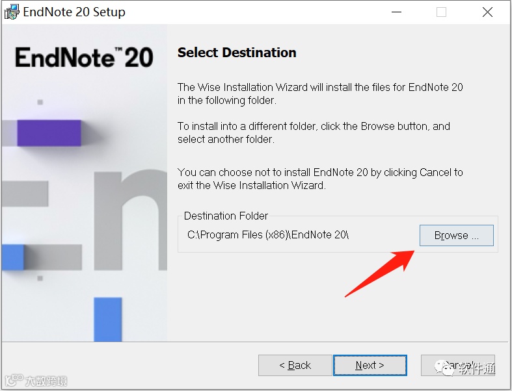This screenshot has height=391, width=512.
Task: Click the Select Destination heading
Action: pos(237,53)
